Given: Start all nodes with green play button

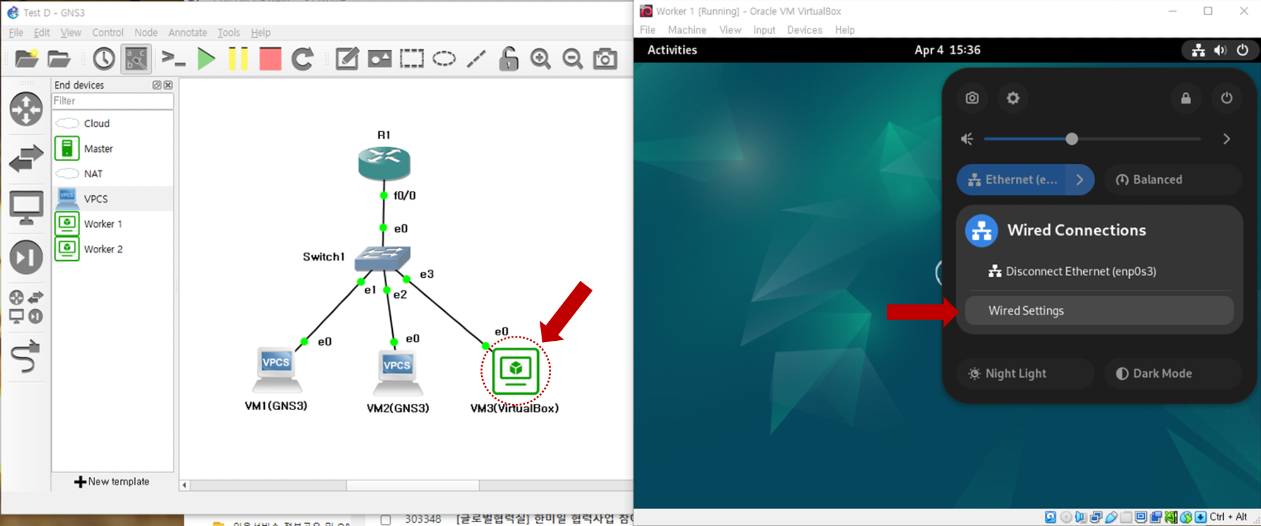Looking at the screenshot, I should 206,59.
